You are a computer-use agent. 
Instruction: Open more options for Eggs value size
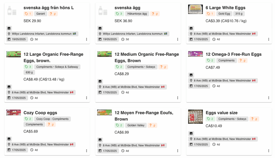[x=269, y=151]
